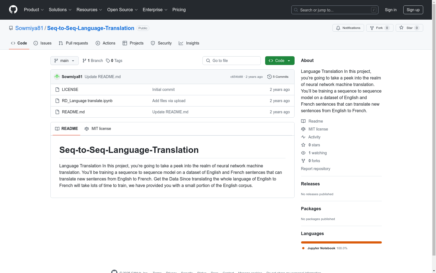This screenshot has height=273, width=436.
Task: Select the MIT license tab
Action: click(x=98, y=129)
